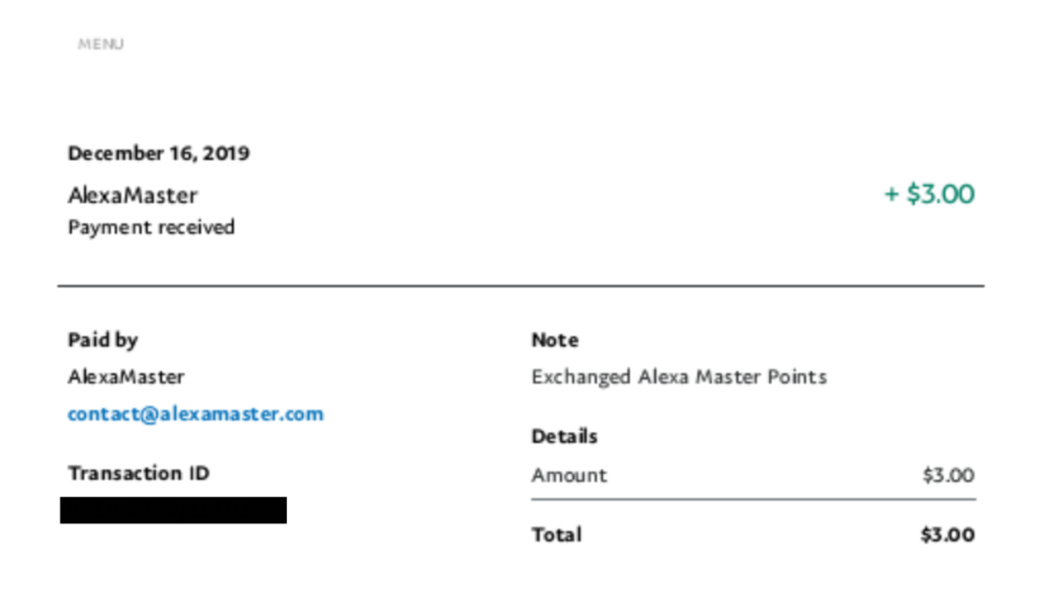This screenshot has width=1044, height=607.
Task: Click the blacked-out transaction ID value
Action: click(x=173, y=510)
